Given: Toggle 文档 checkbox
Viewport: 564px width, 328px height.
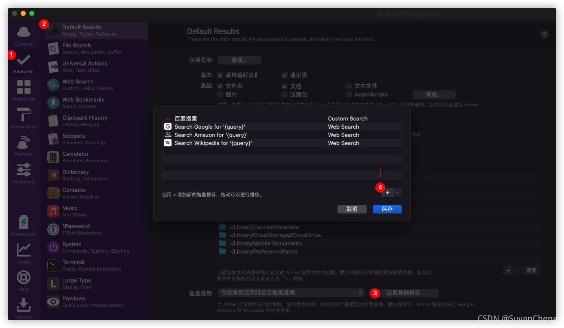Looking at the screenshot, I should point(285,86).
